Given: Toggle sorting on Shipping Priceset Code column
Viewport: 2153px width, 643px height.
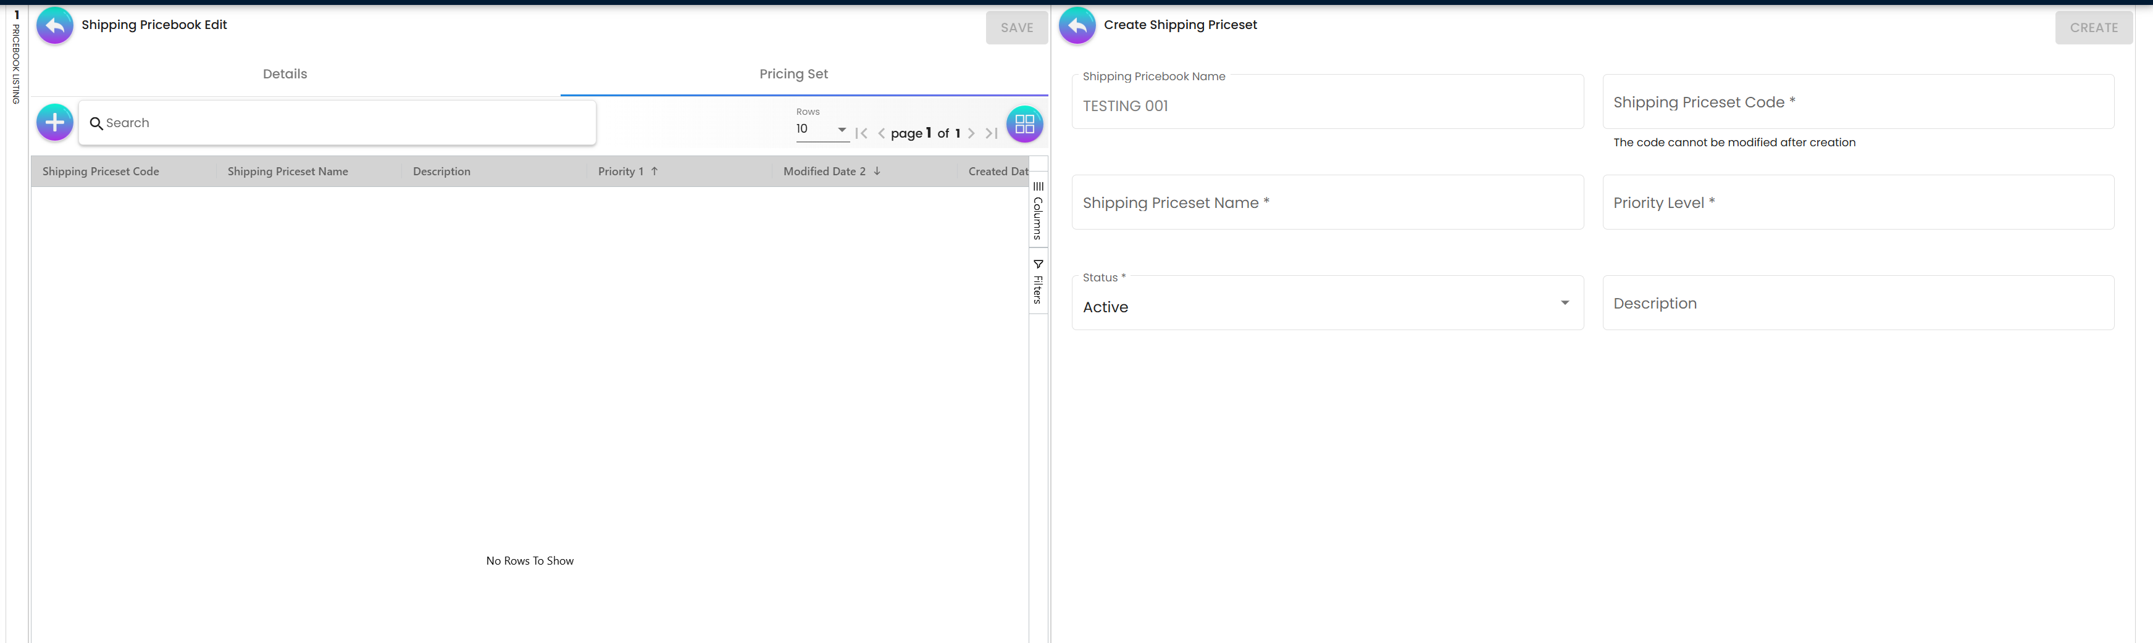Looking at the screenshot, I should (x=100, y=171).
